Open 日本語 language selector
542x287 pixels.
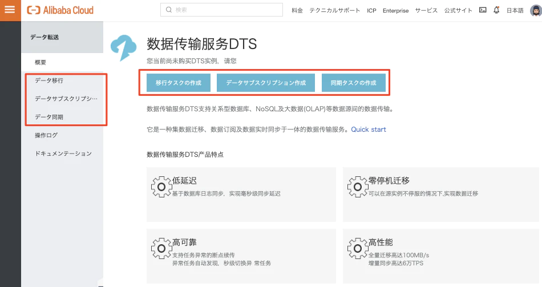coord(515,10)
